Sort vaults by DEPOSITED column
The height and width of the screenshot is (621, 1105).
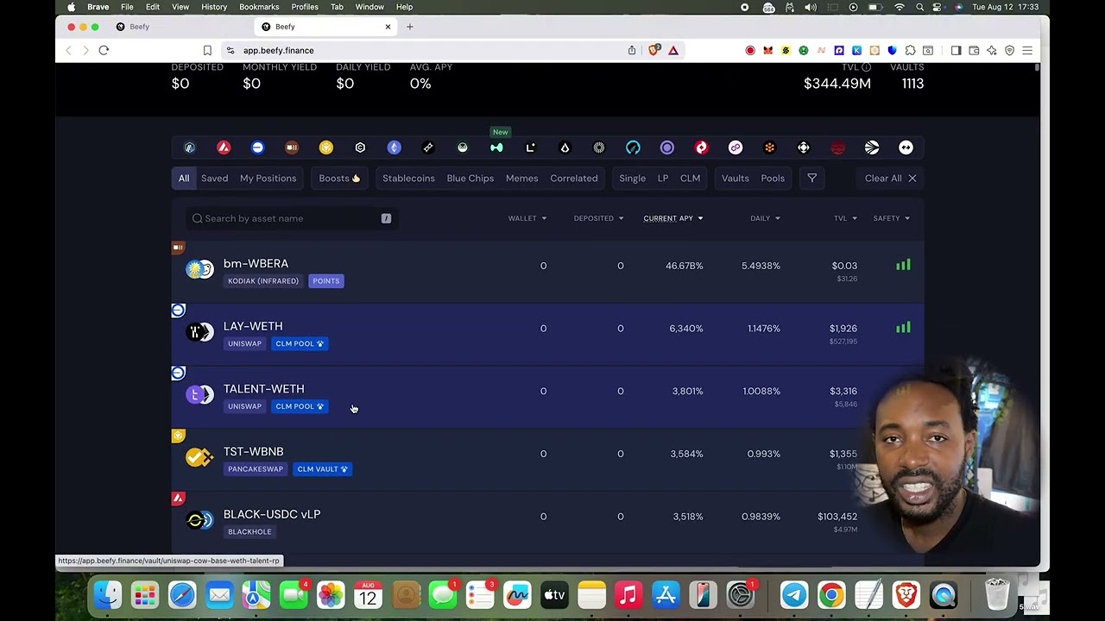pyautogui.click(x=598, y=218)
